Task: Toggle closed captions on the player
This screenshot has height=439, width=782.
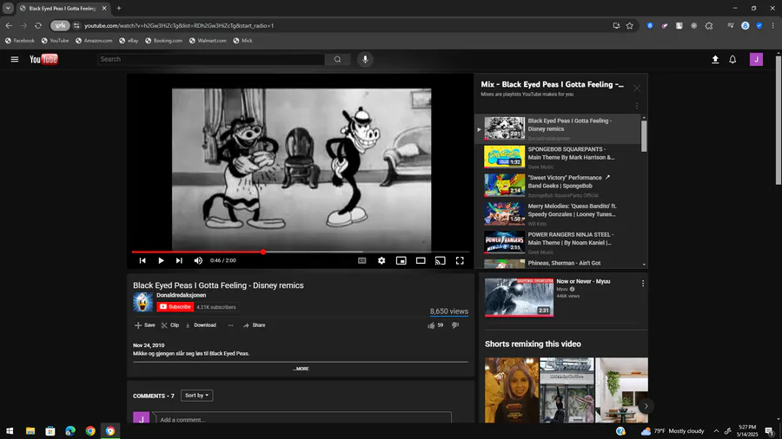Action: (362, 260)
